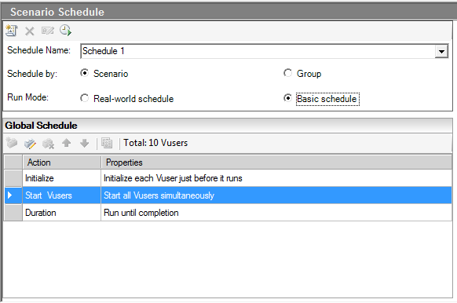Click the Action column header

click(61, 162)
